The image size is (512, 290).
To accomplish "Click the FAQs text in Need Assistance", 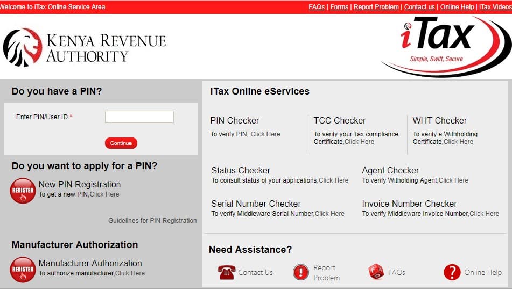I will click(397, 272).
